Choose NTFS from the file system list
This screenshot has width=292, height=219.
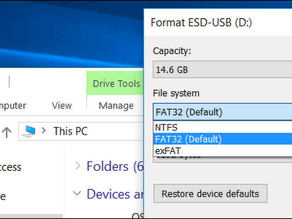[x=223, y=127]
